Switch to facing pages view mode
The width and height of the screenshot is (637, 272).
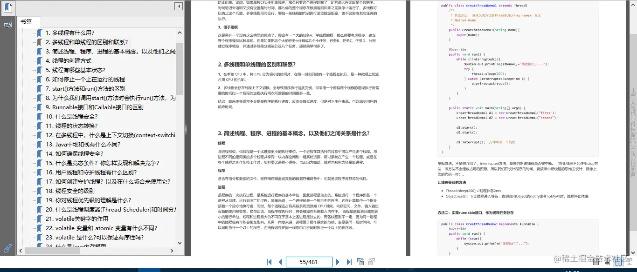tap(618, 262)
